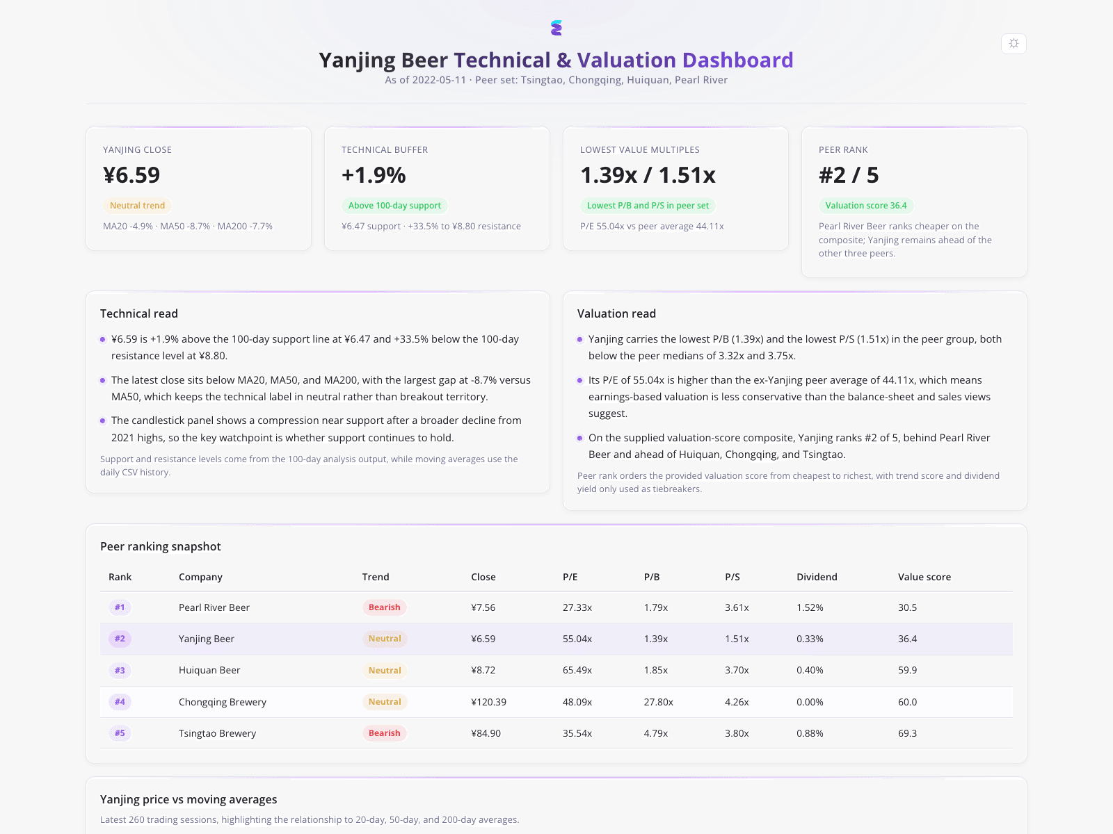1113x834 pixels.
Task: Select the Pearl River Beer company cell
Action: [214, 607]
